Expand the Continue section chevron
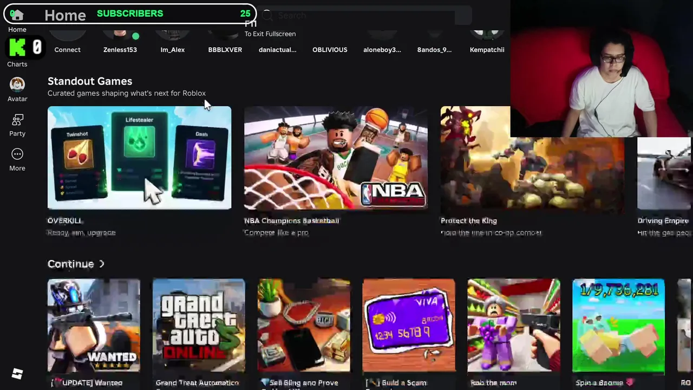This screenshot has height=390, width=693. (x=101, y=264)
